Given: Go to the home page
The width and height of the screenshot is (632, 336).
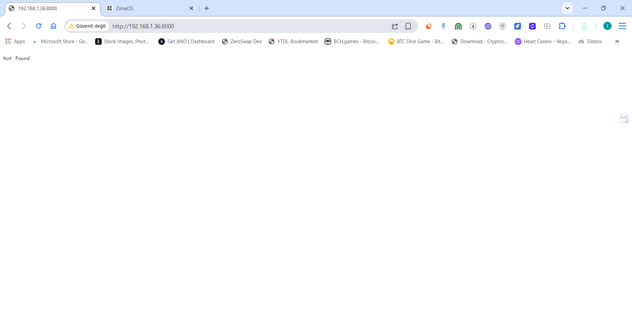Looking at the screenshot, I should coord(53,26).
